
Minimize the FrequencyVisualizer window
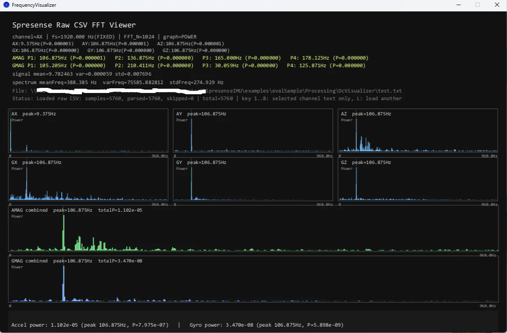click(x=458, y=5)
